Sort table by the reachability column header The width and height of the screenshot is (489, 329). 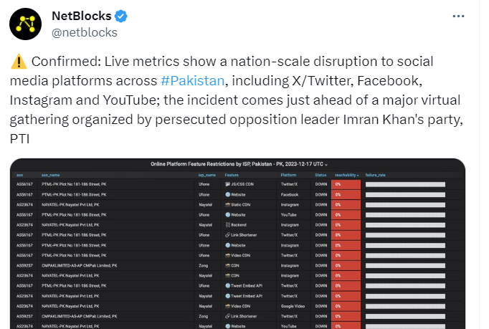[x=347, y=176]
